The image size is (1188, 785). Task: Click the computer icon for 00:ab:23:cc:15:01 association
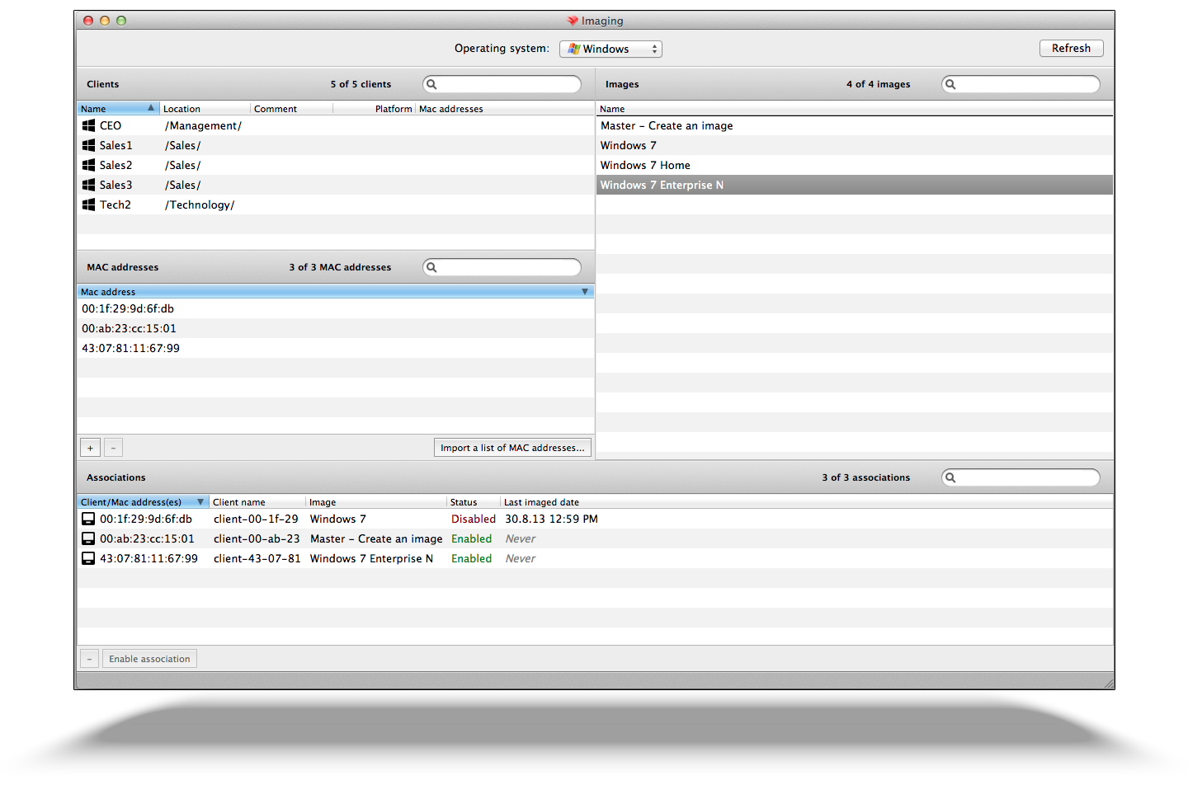tap(88, 538)
